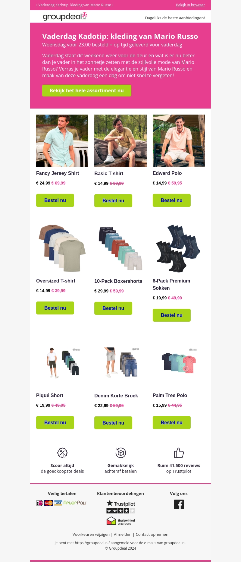Click the AfterPay payment logo
This screenshot has height=562, width=241.
pos(75,503)
